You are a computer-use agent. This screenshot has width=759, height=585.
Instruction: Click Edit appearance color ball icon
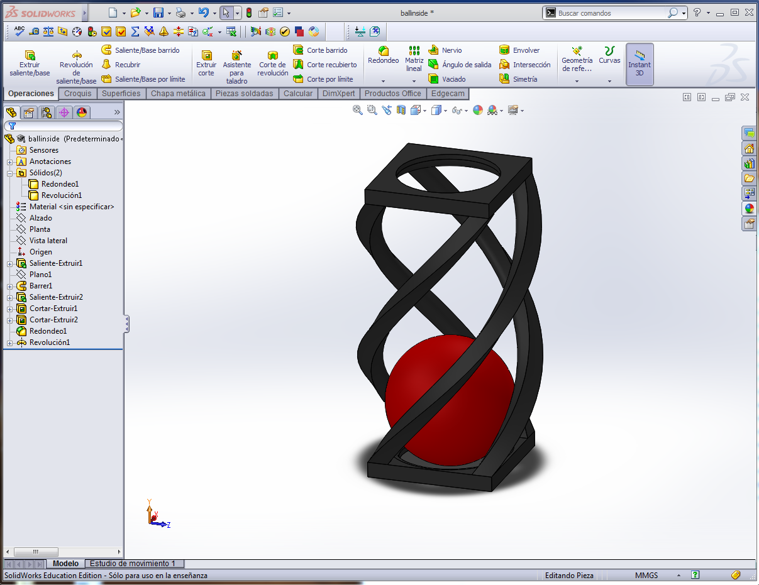[478, 110]
